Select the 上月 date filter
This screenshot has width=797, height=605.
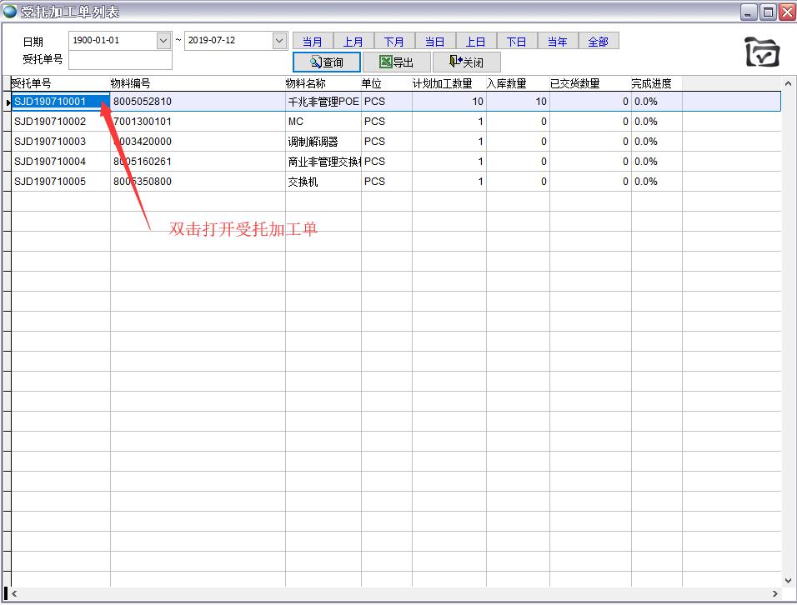353,42
